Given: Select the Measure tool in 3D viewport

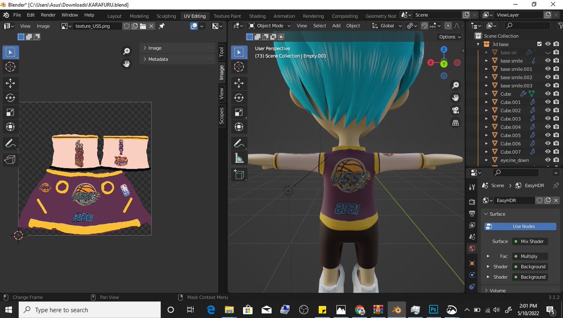Looking at the screenshot, I should 239,158.
